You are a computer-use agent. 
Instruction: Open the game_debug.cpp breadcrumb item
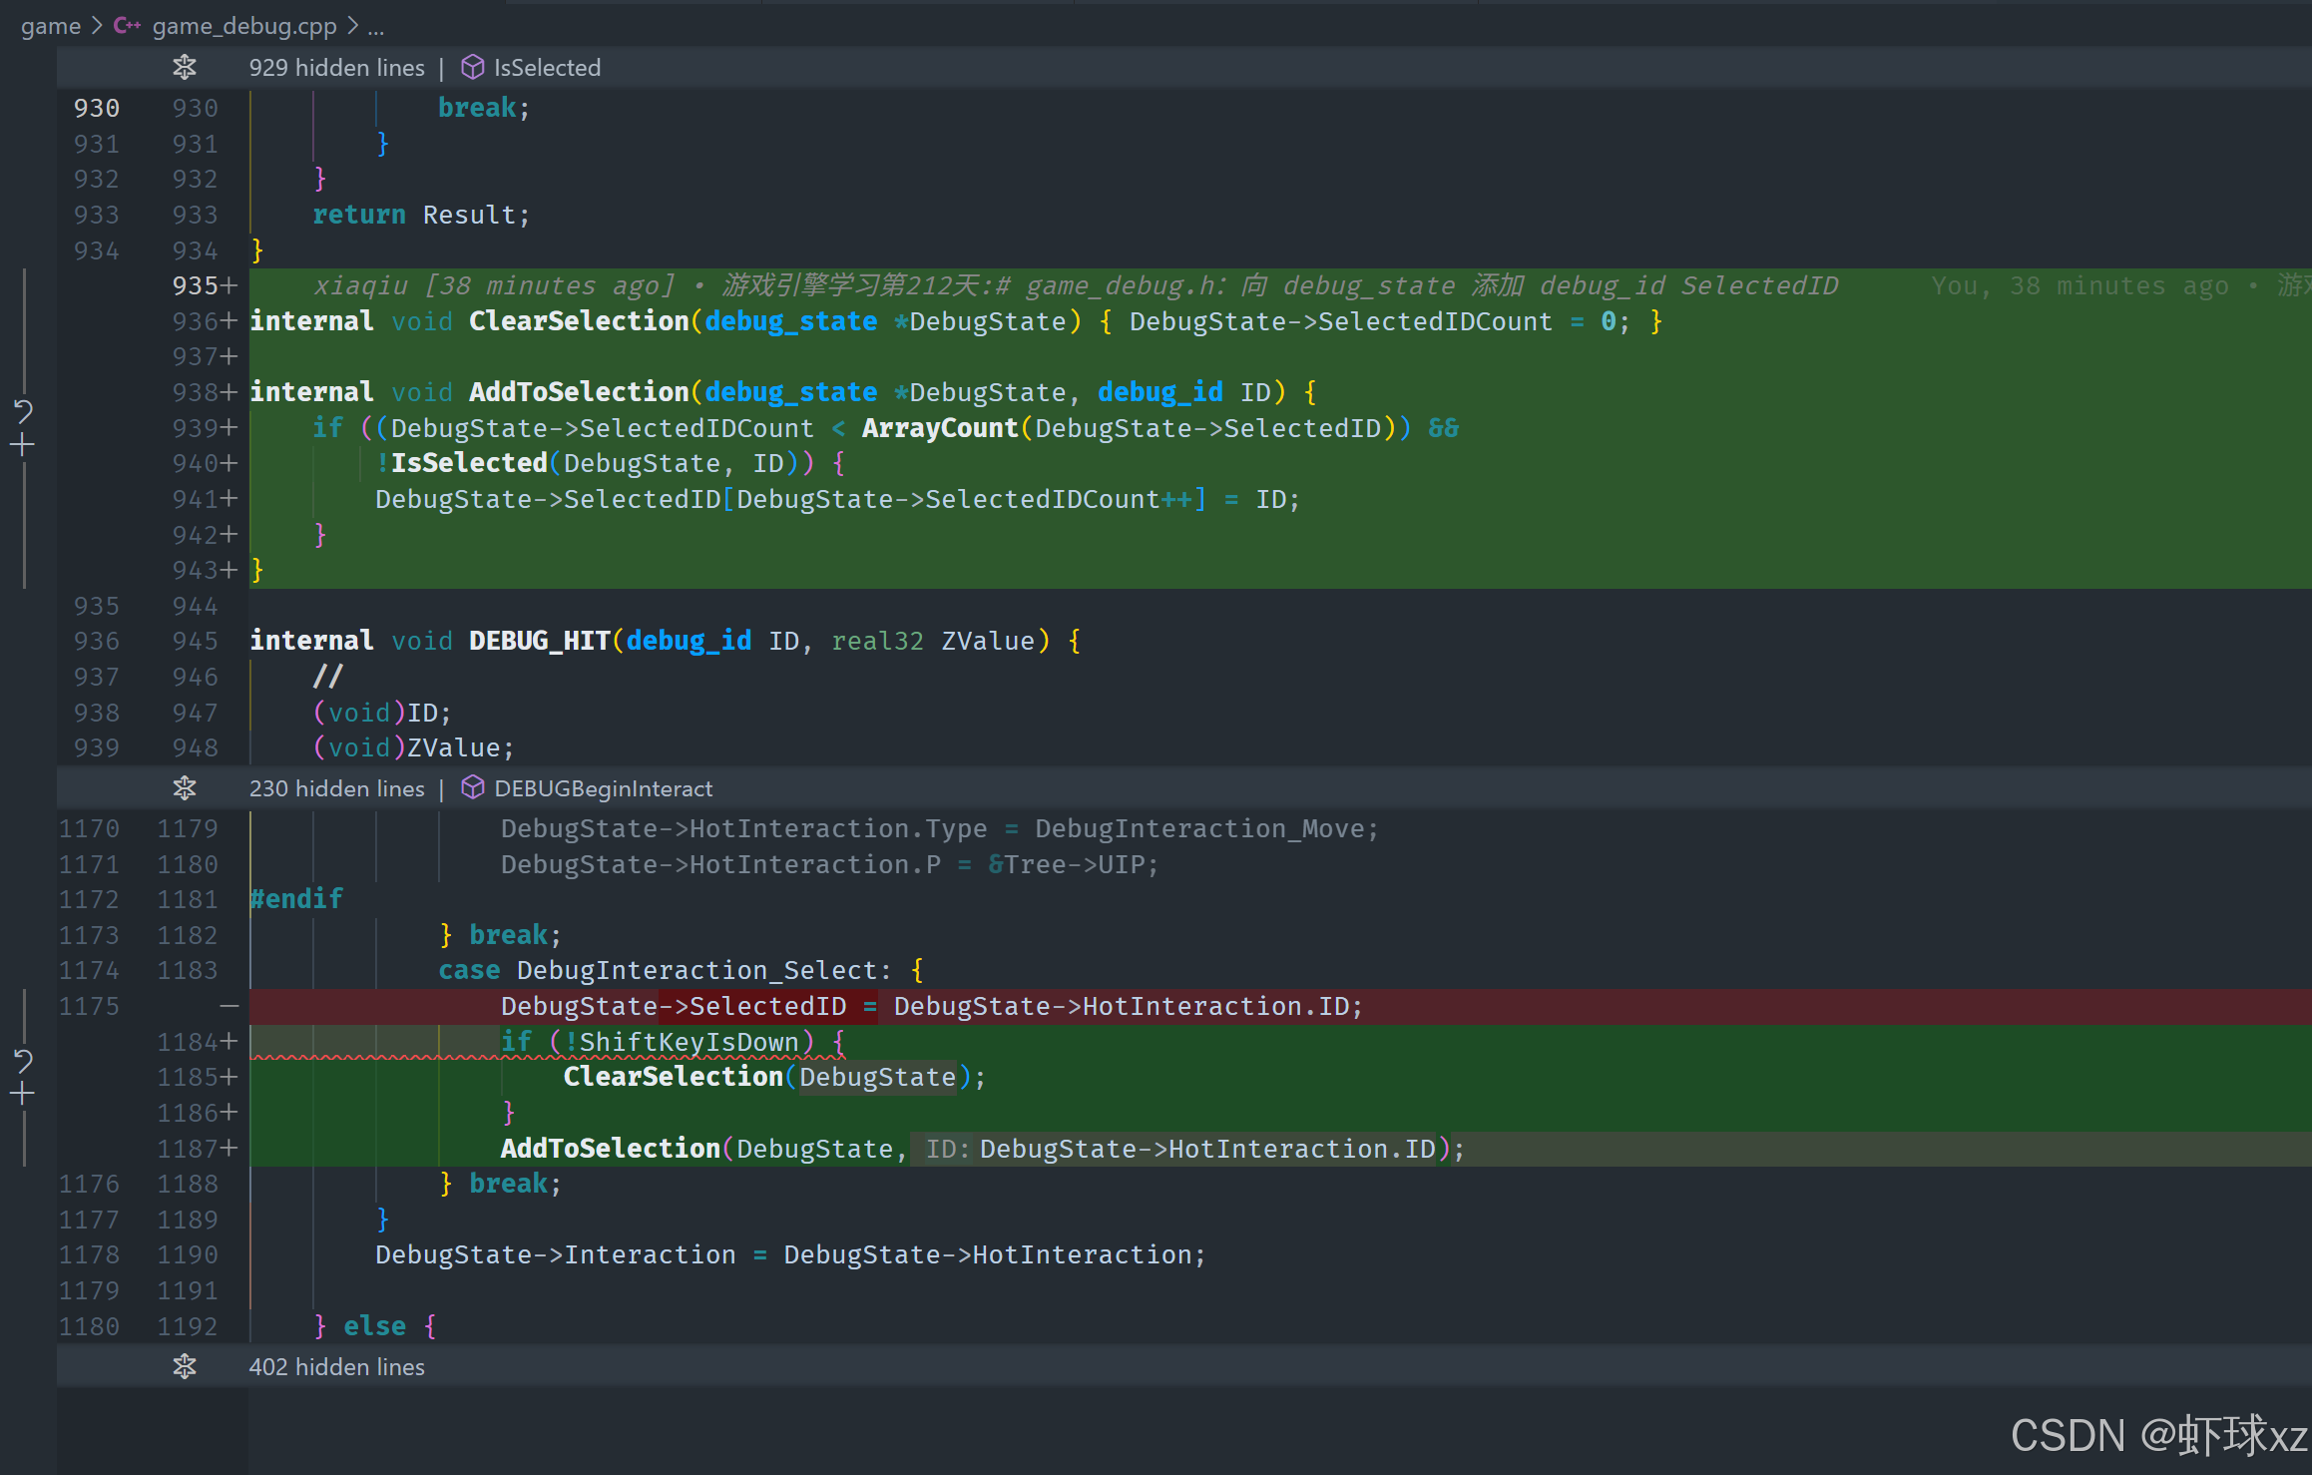[x=243, y=26]
